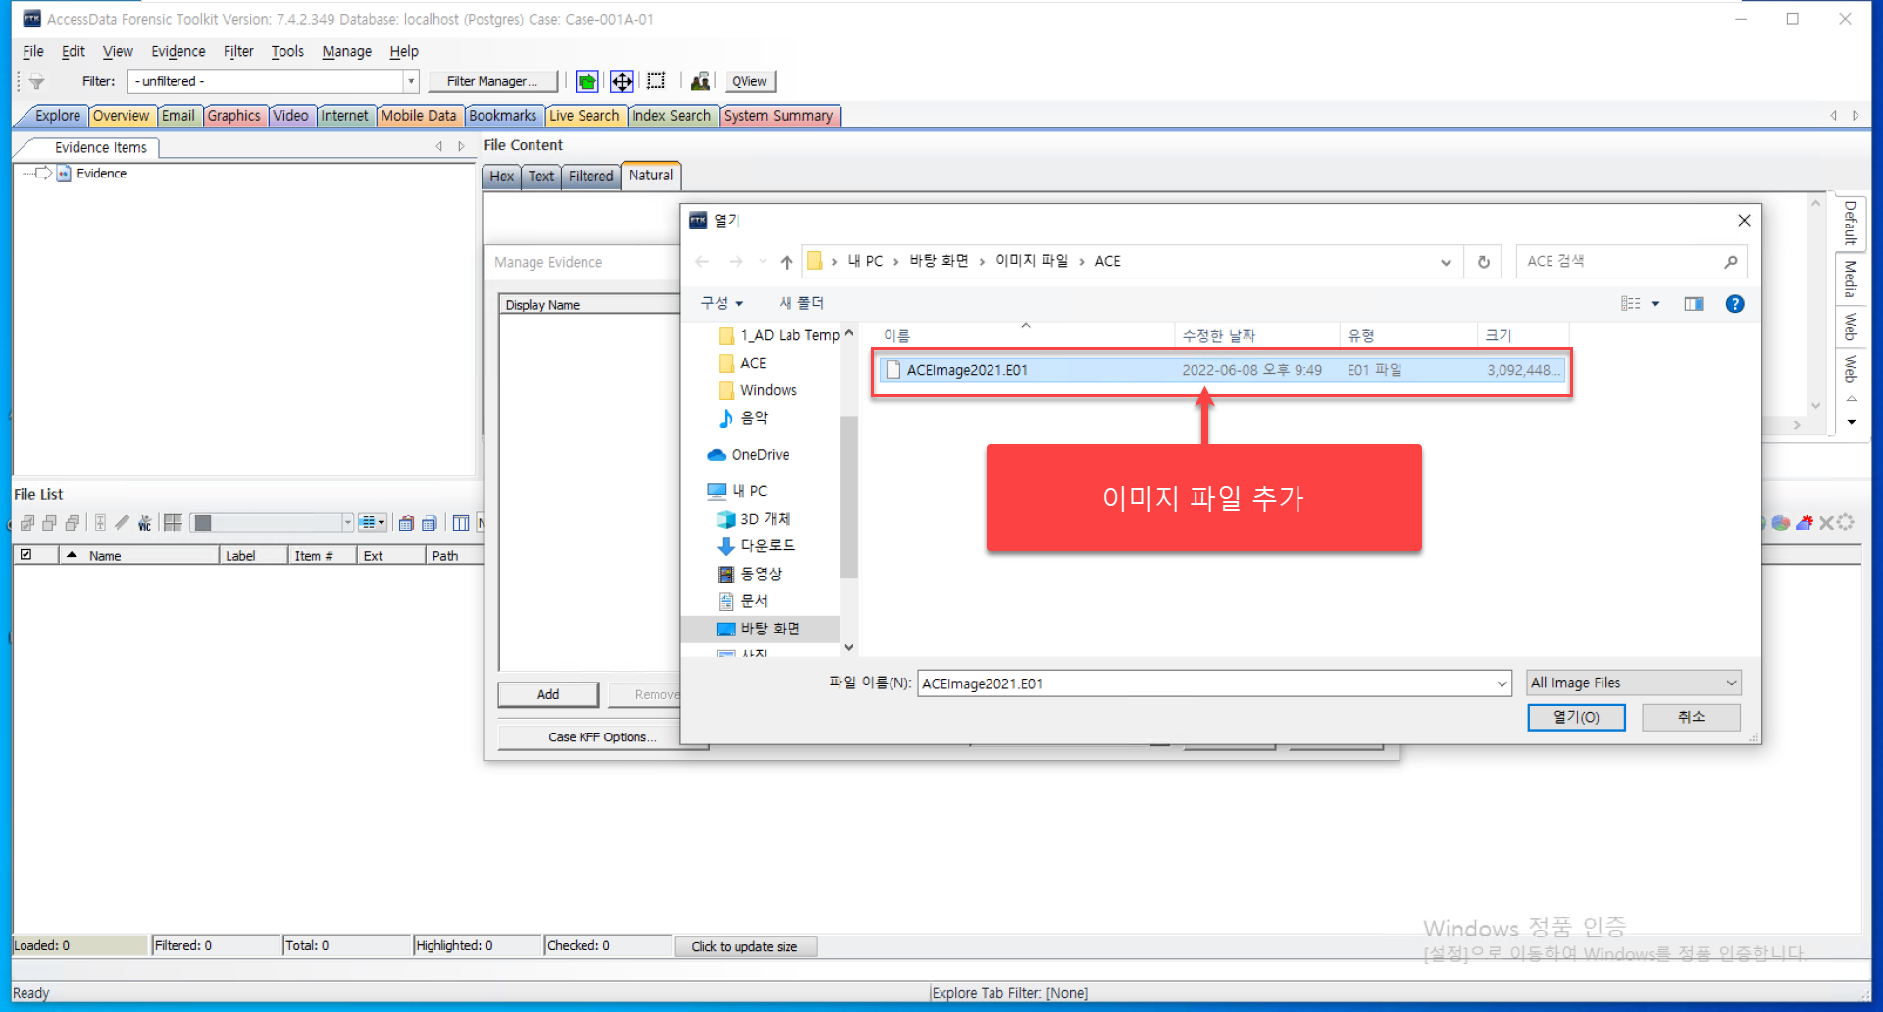Screen dimensions: 1883x1012
Task: Open the Evidence menu
Action: pos(178,51)
